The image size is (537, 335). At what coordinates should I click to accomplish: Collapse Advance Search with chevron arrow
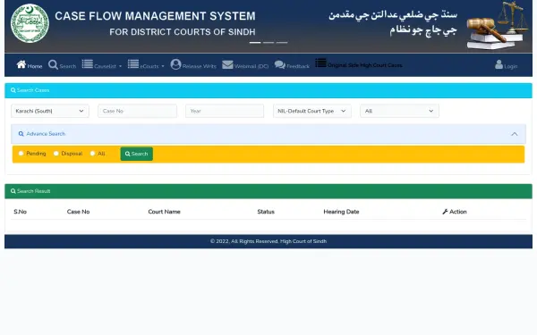515,134
